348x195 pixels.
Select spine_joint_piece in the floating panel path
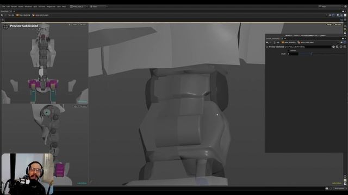[x=306, y=42]
